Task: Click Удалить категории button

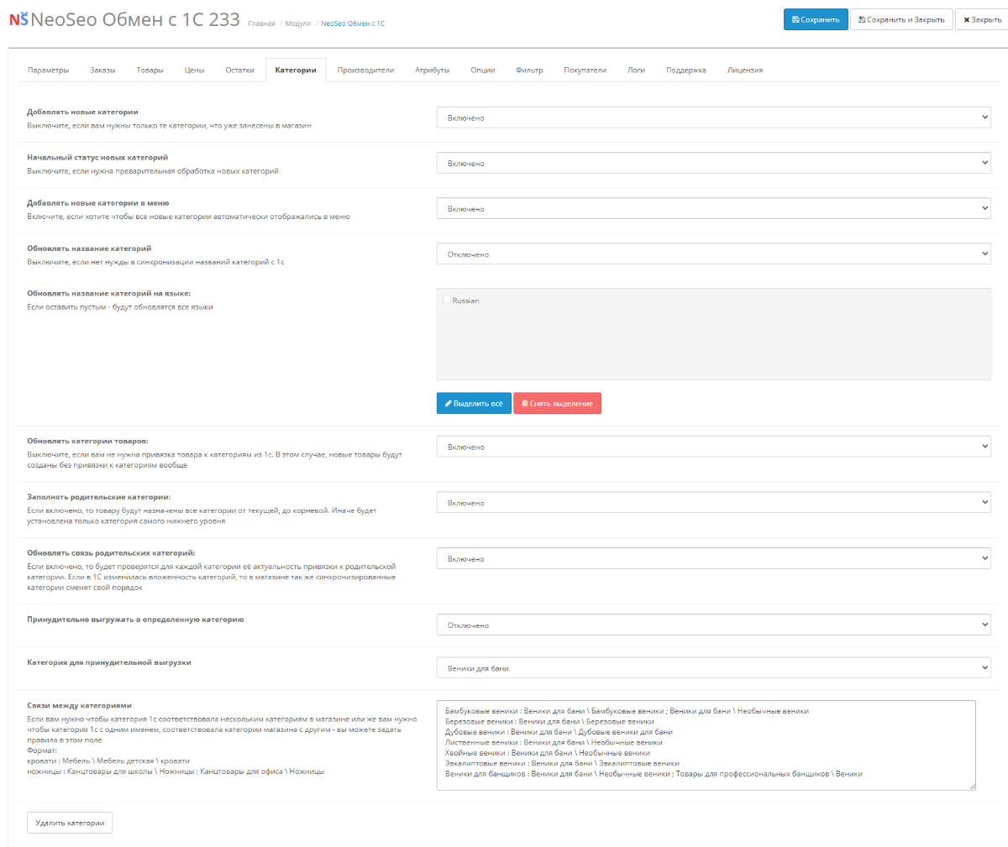Action: [70, 823]
